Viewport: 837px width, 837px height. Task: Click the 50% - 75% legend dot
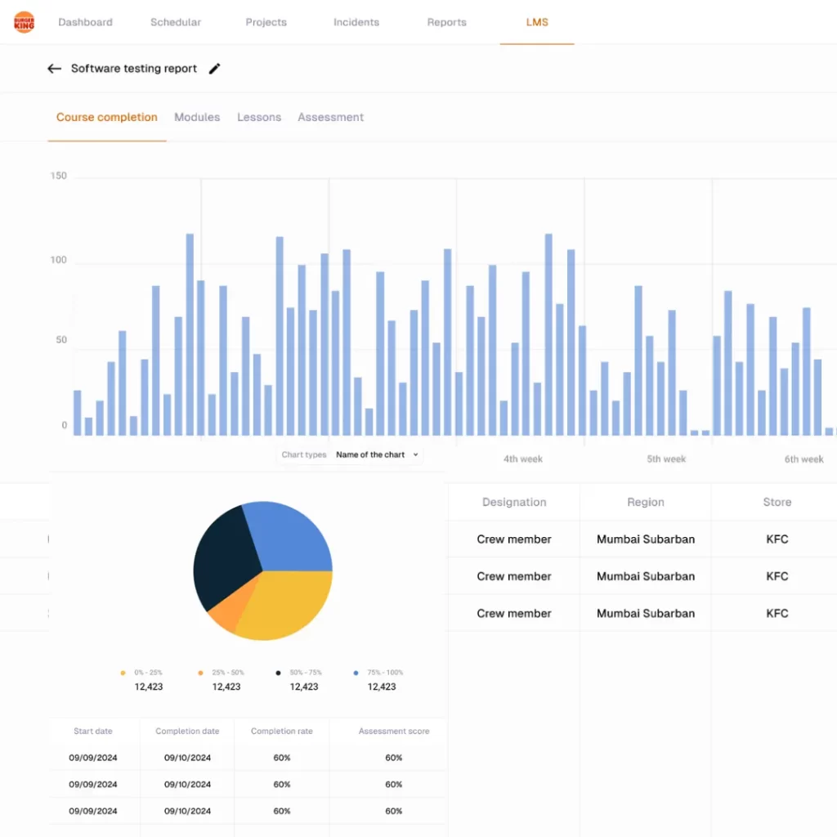[278, 672]
